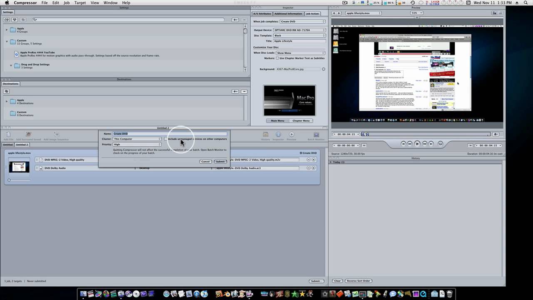Viewport: 533px width, 300px height.
Task: Click the Title field containing Apple Lifestyle
Action: click(x=299, y=41)
